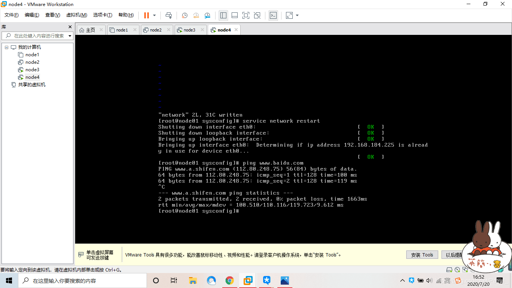Open the 查看(V) menu
Viewport: 512px width, 288px height.
(52, 15)
